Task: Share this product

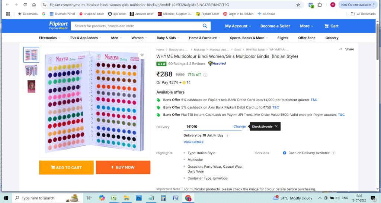Action: coord(347,49)
